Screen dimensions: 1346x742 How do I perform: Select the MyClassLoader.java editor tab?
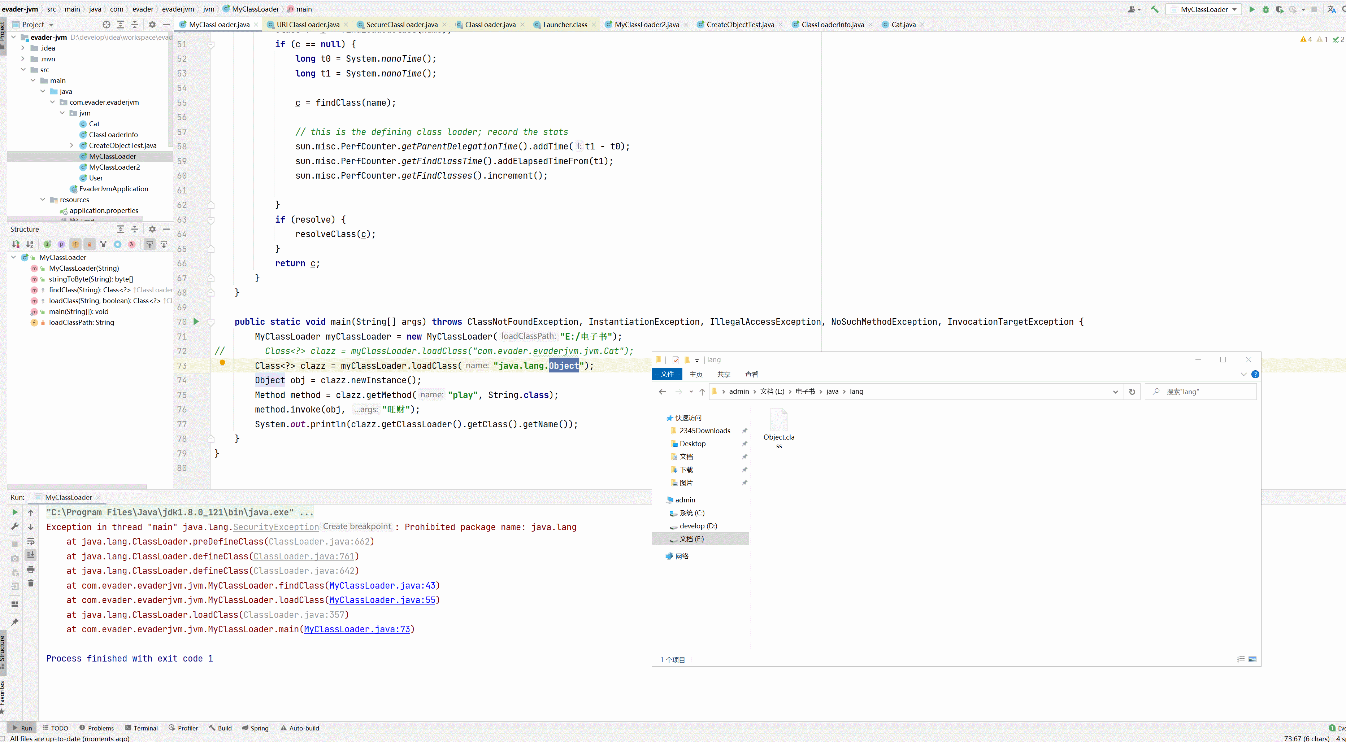[218, 25]
